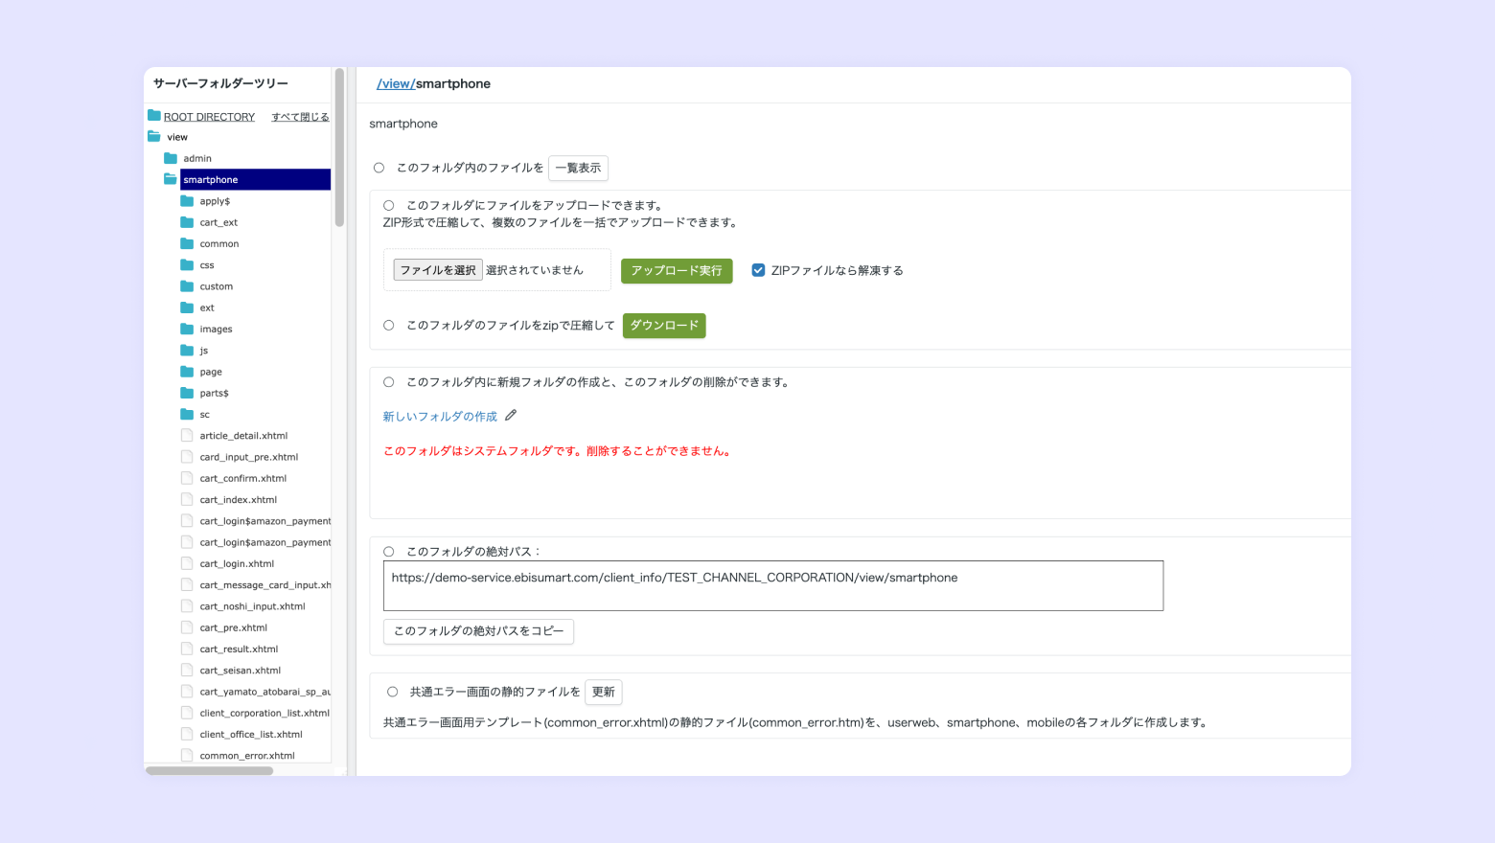Click the file icon for cart_result.xhtml
This screenshot has width=1495, height=843.
187,649
